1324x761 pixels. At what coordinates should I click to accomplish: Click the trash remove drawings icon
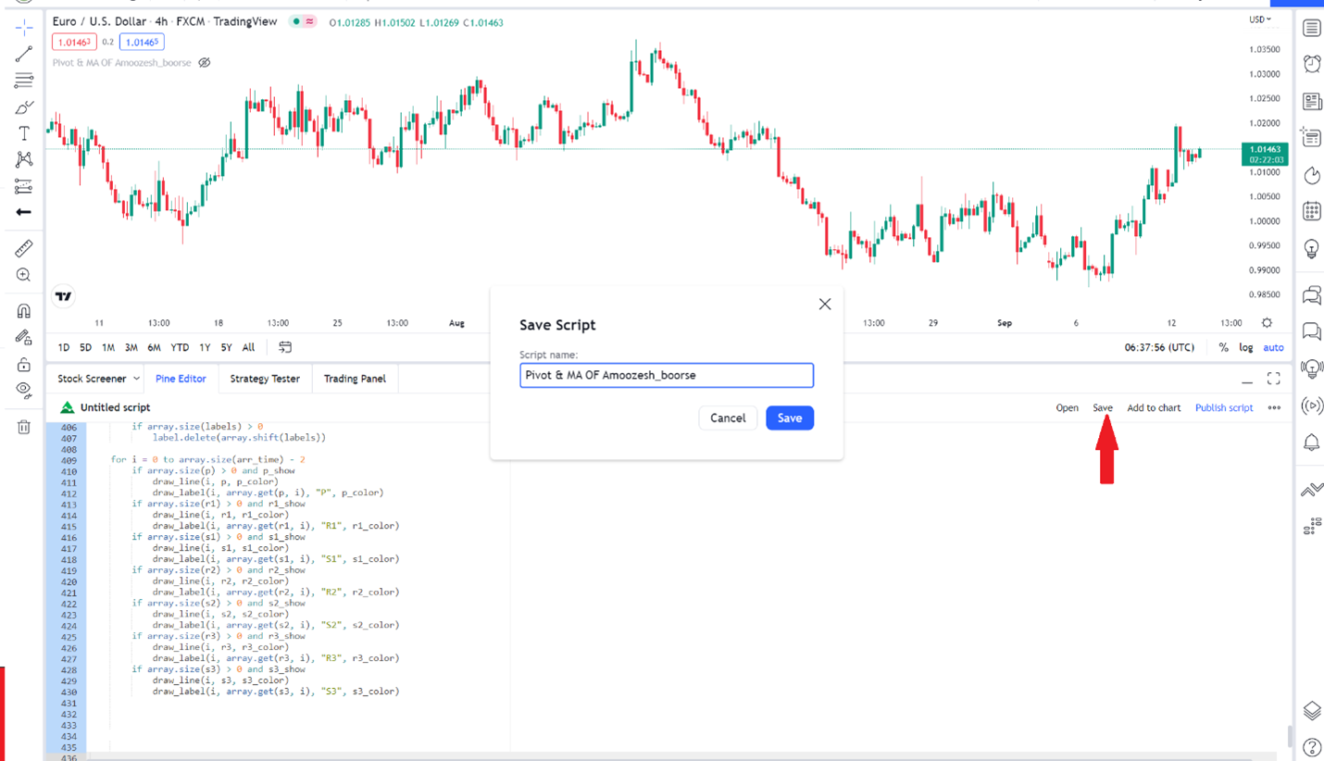coord(24,427)
